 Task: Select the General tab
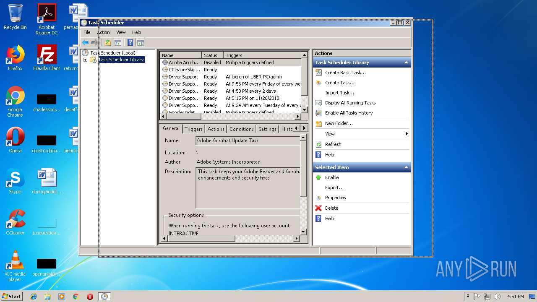[171, 128]
